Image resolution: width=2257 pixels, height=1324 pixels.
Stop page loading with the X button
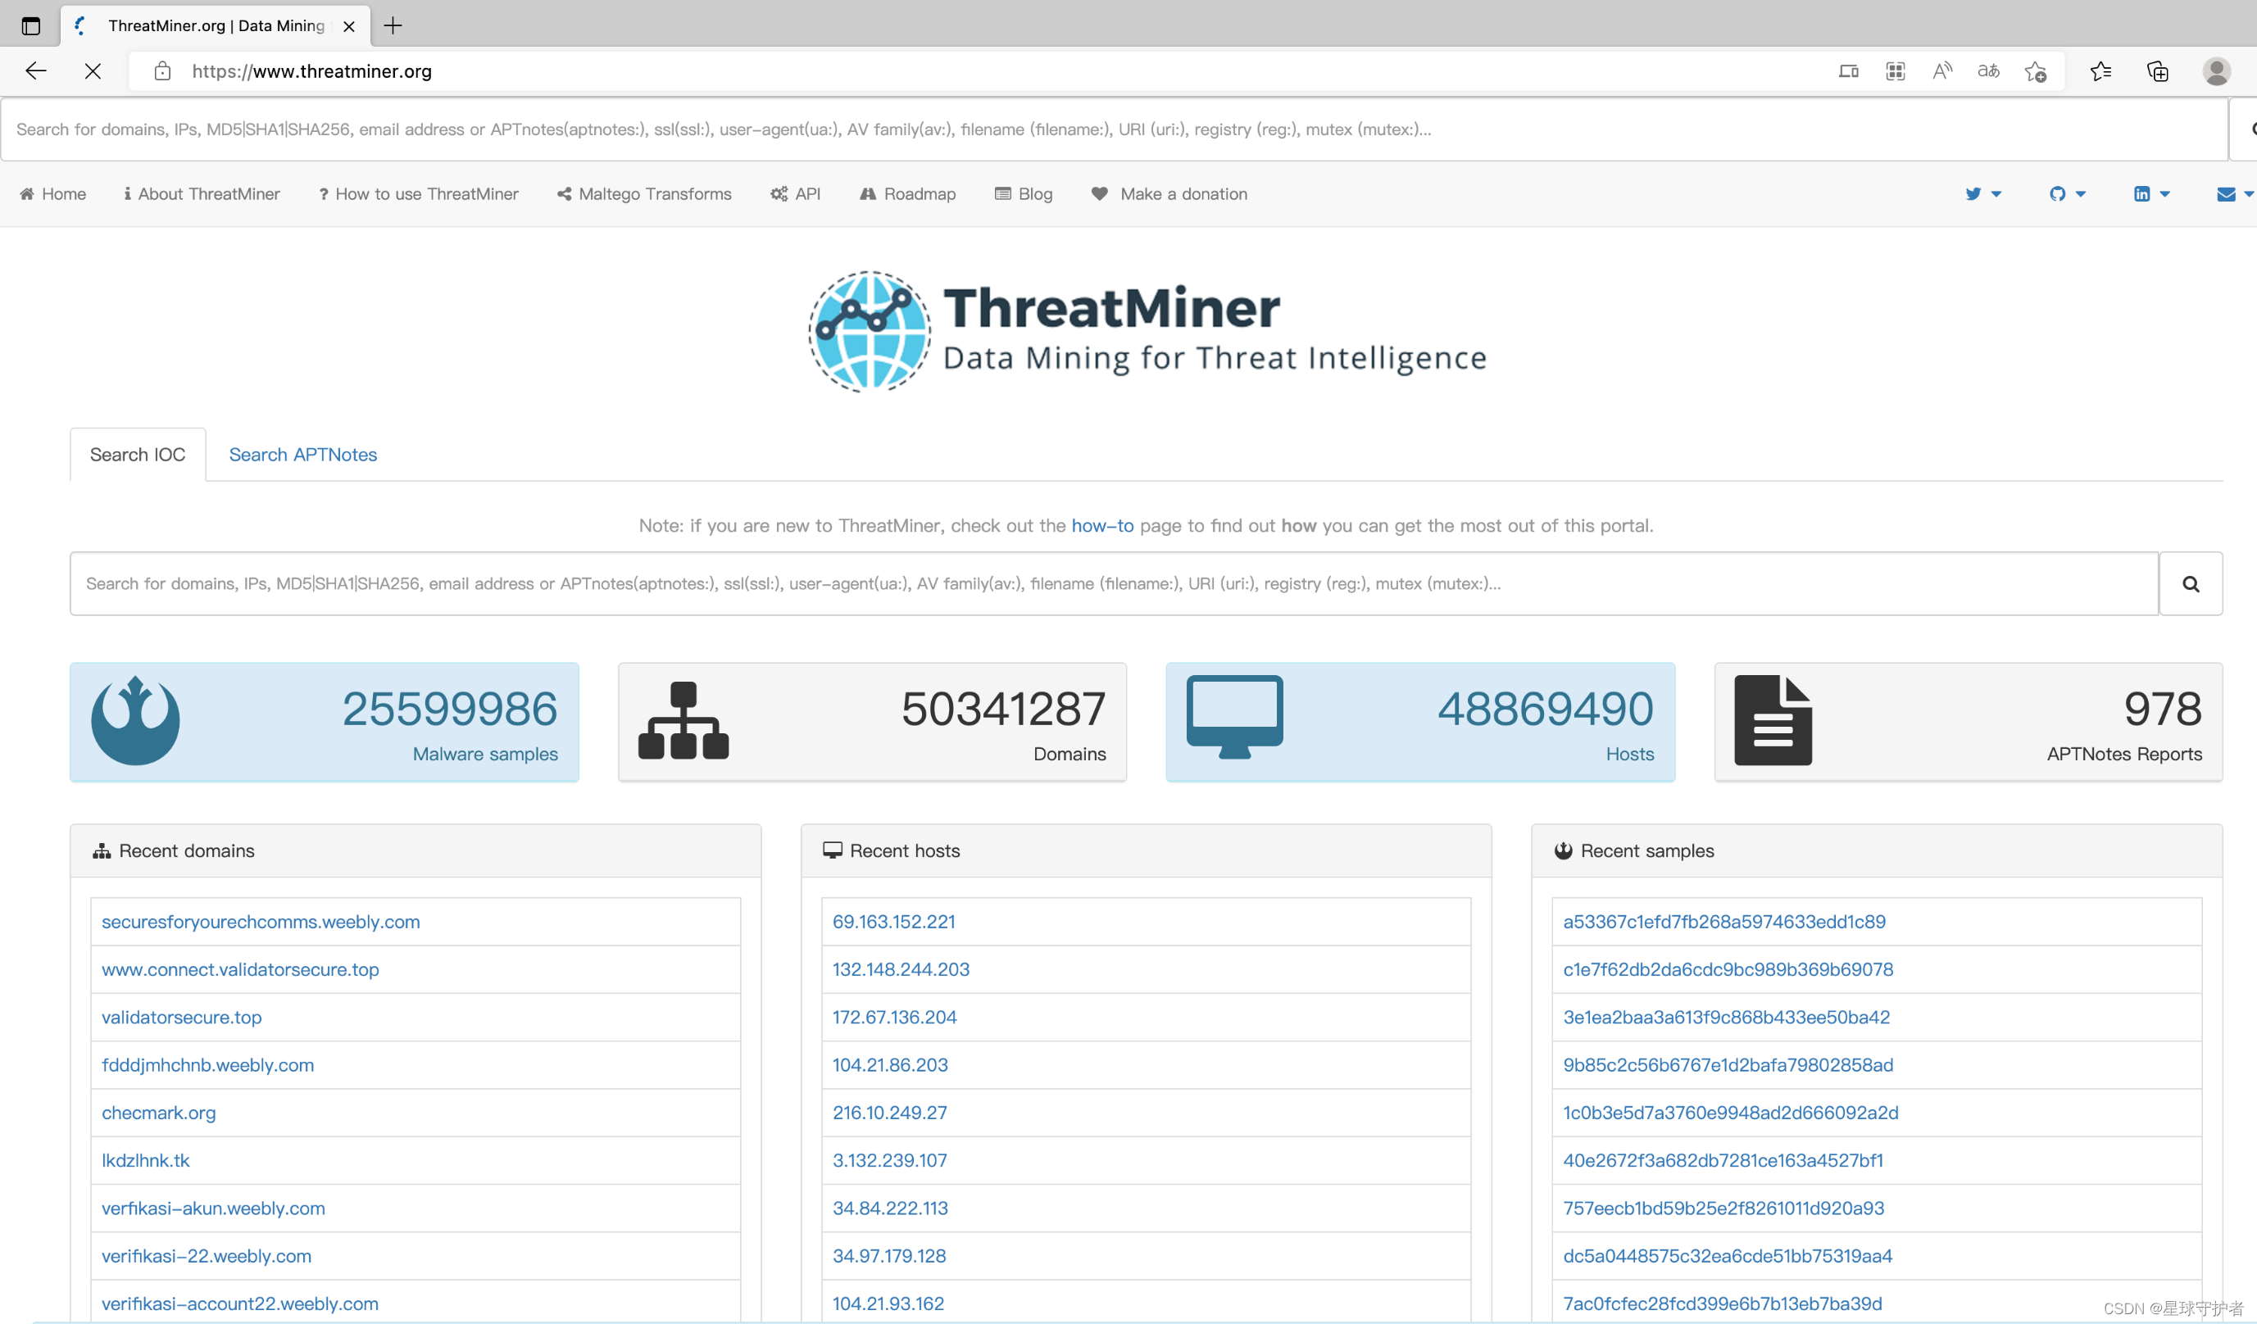pyautogui.click(x=93, y=71)
